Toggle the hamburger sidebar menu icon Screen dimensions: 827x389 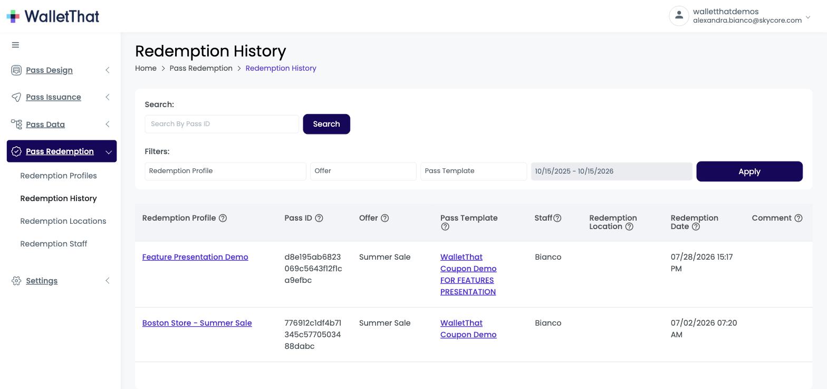pyautogui.click(x=15, y=45)
